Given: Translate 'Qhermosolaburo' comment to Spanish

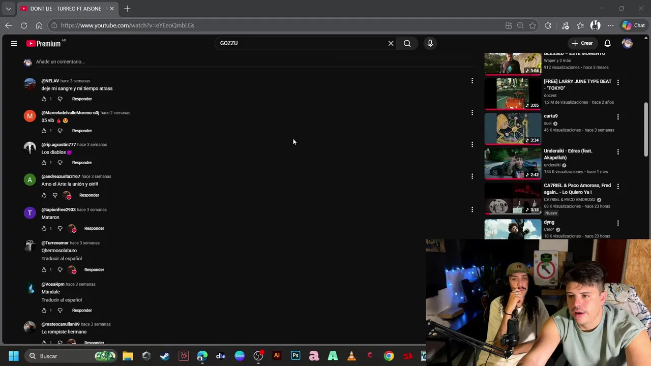Looking at the screenshot, I should [62, 259].
